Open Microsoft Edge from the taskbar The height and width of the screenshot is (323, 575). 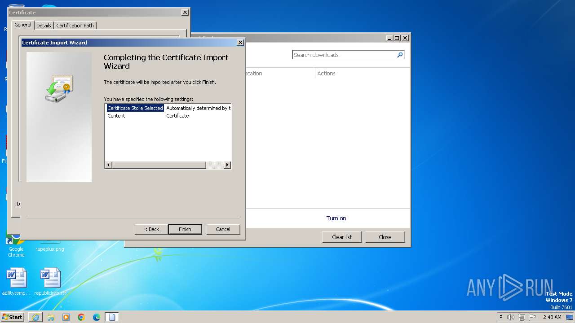point(97,317)
